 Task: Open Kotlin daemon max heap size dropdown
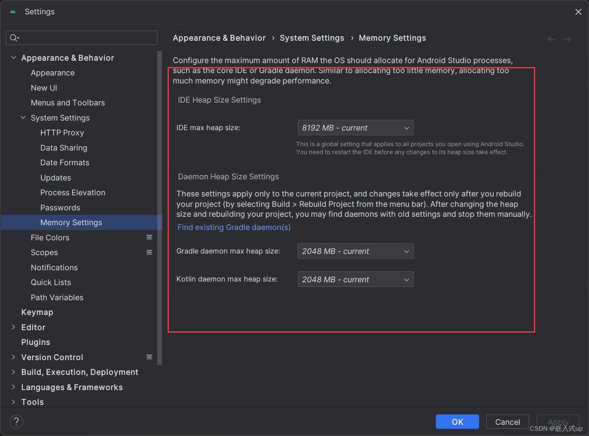pyautogui.click(x=356, y=279)
